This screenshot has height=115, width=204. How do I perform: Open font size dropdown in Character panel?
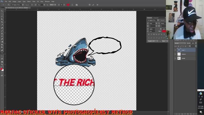(156, 24)
